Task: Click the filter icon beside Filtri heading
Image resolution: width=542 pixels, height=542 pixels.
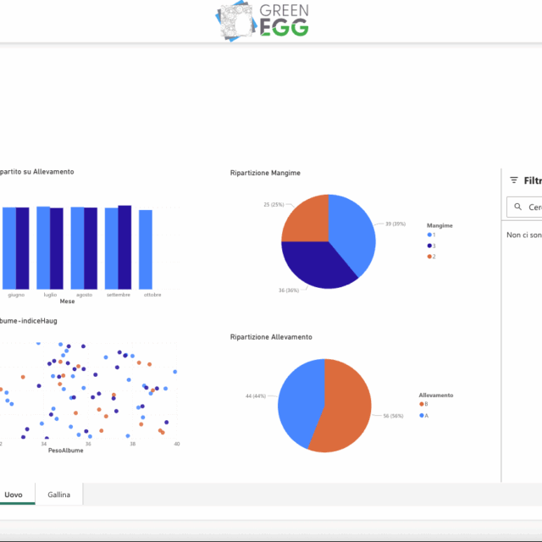Action: tap(513, 180)
